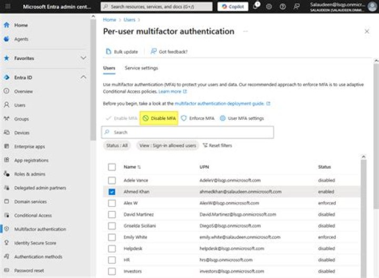The height and width of the screenshot is (278, 379).
Task: Click the Groups icon in sidebar
Action: click(x=7, y=118)
